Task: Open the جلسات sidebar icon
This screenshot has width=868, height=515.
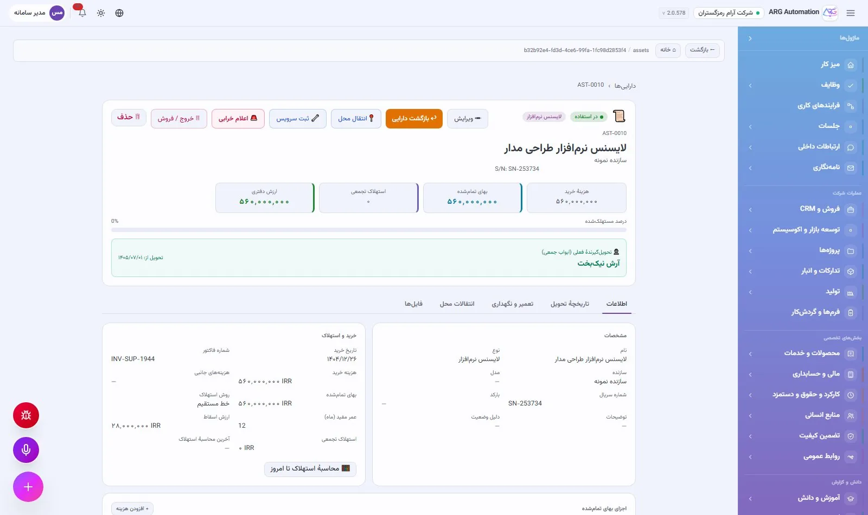Action: (851, 126)
